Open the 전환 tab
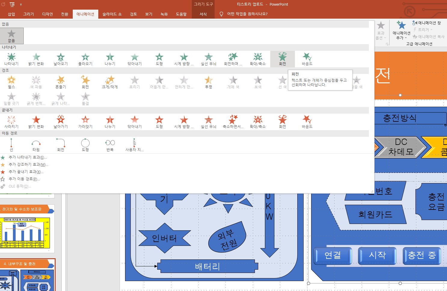This screenshot has width=447, height=291. (x=65, y=14)
